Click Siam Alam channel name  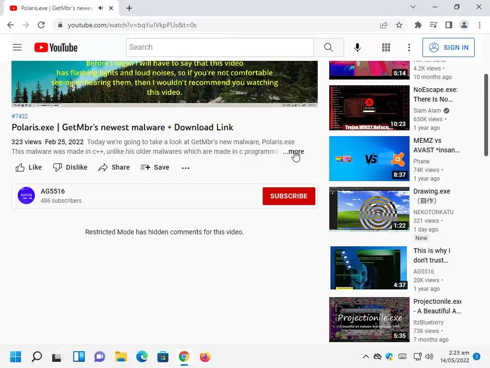(427, 111)
